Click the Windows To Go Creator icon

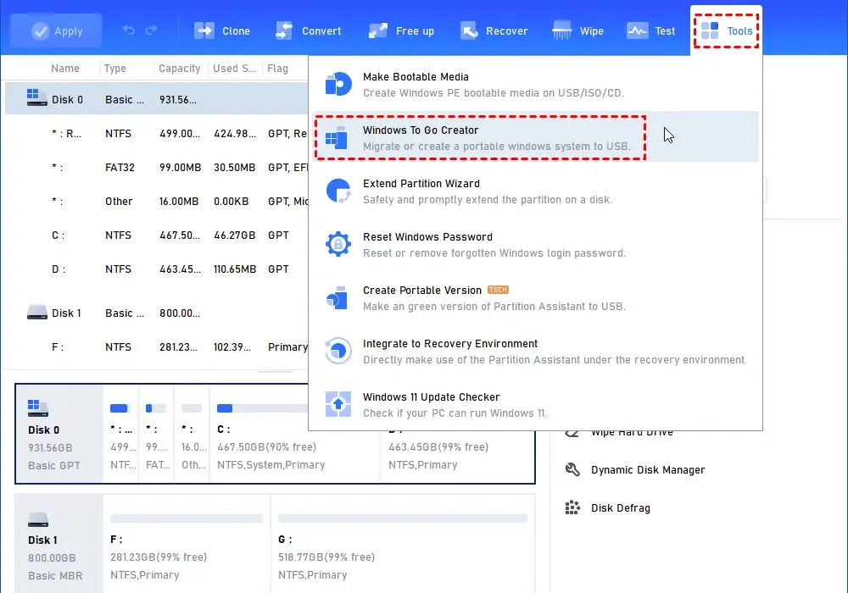coord(337,138)
